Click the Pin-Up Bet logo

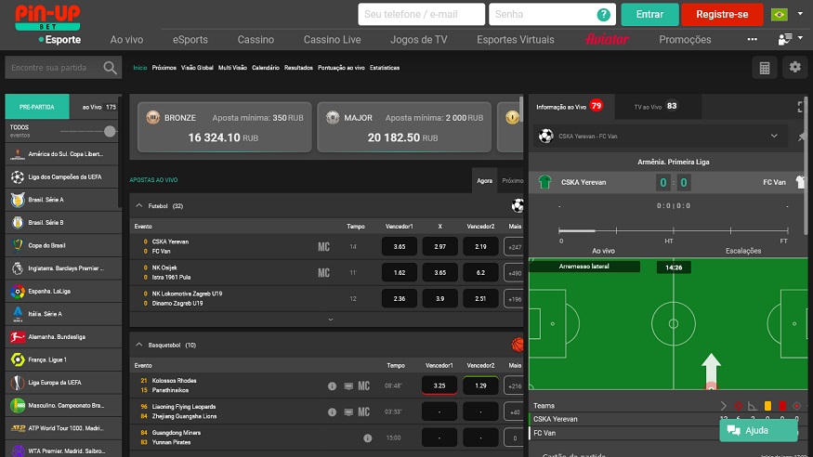point(47,18)
